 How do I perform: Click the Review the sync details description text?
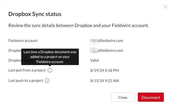point(79,25)
